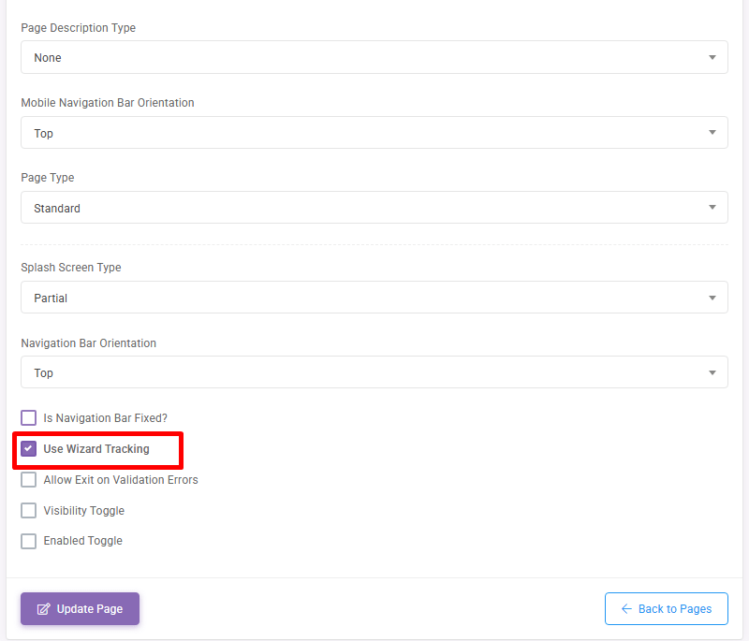
Task: Uncheck the Use Wizard Tracking checkbox
Action: coord(29,448)
